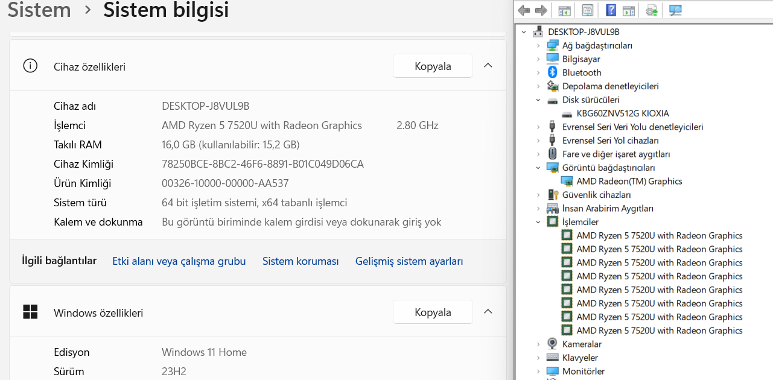Click the Update driver toolbar icon
773x380 pixels.
point(652,10)
